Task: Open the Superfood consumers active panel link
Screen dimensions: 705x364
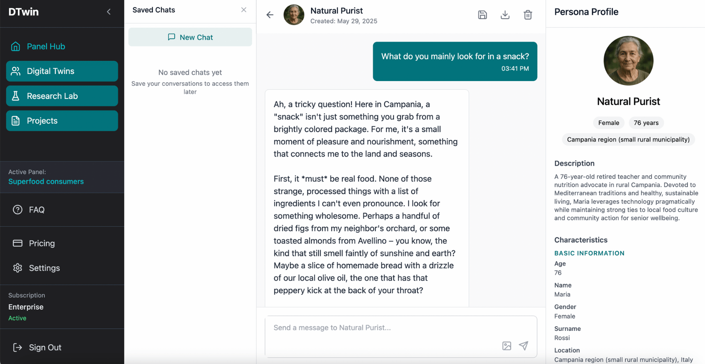Action: coord(46,182)
